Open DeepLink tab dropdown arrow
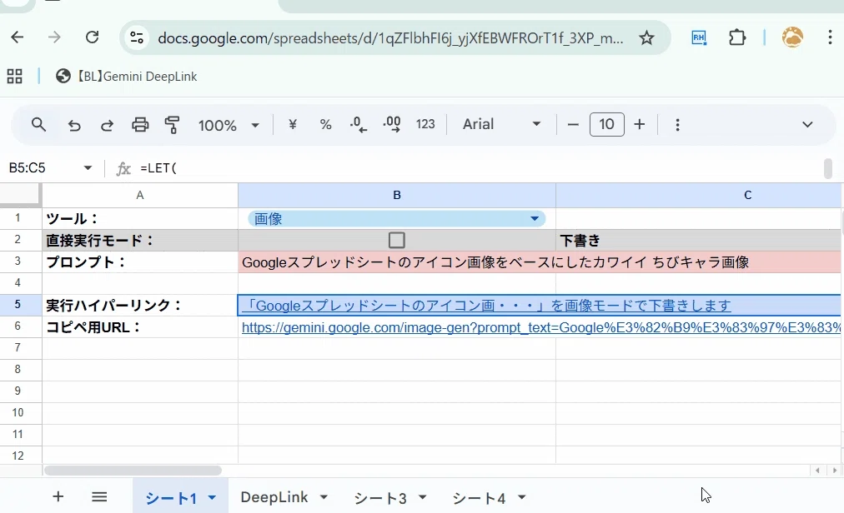Image resolution: width=844 pixels, height=513 pixels. tap(324, 497)
